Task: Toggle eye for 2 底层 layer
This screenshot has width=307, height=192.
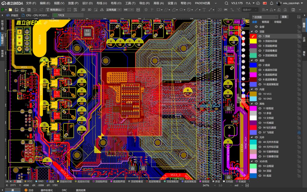Action: (260, 65)
